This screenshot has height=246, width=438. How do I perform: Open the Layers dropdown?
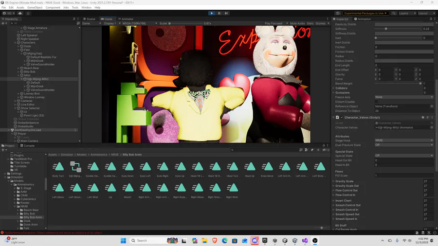click(407, 13)
